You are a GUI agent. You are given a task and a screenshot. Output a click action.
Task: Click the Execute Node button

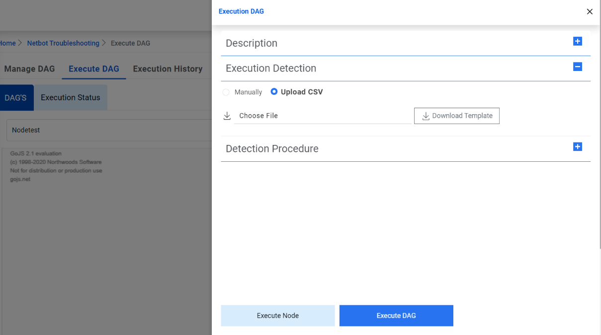(x=277, y=315)
